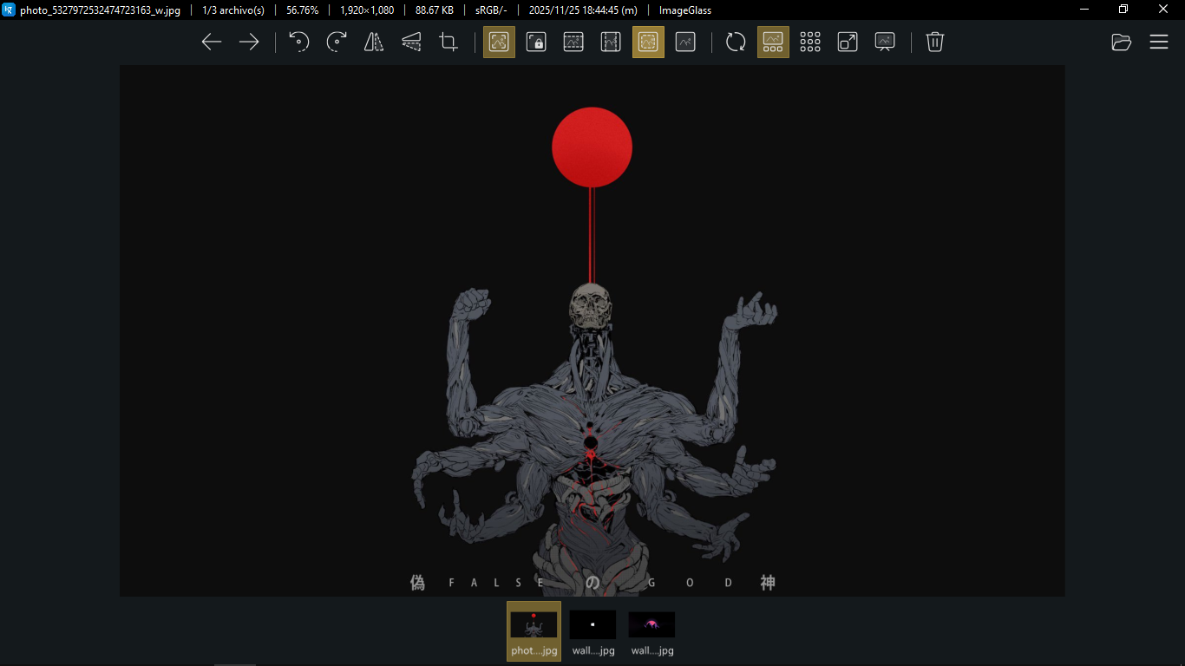1185x666 pixels.
Task: Toggle the Auto Zoom mode
Action: click(x=499, y=42)
